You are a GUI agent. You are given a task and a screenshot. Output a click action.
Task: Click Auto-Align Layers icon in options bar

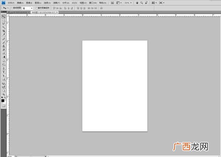(101, 8)
